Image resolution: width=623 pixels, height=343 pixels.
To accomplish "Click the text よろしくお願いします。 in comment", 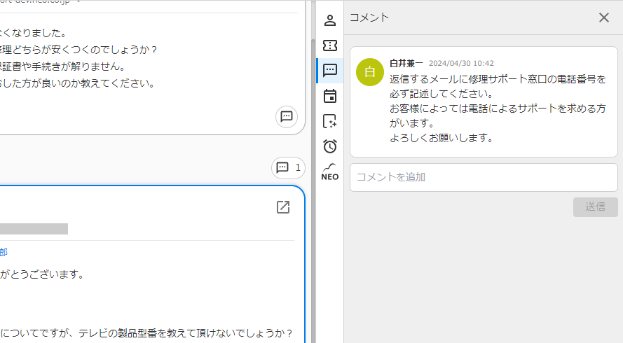I will 441,138.
